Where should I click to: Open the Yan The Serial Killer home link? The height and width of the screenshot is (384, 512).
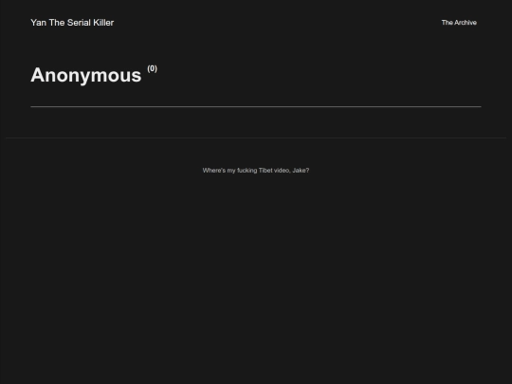click(x=72, y=23)
